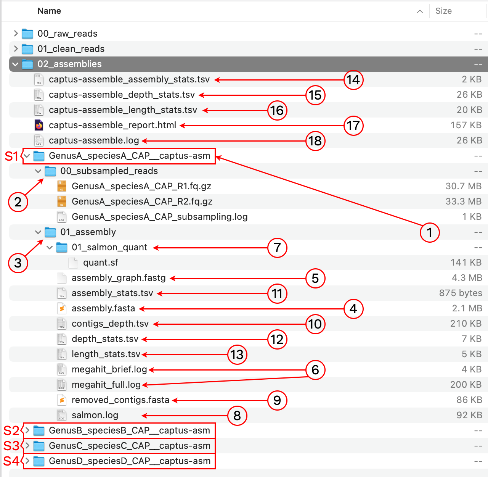Image resolution: width=488 pixels, height=477 pixels.
Task: Select the file name quant.sf
Action: coord(101,263)
